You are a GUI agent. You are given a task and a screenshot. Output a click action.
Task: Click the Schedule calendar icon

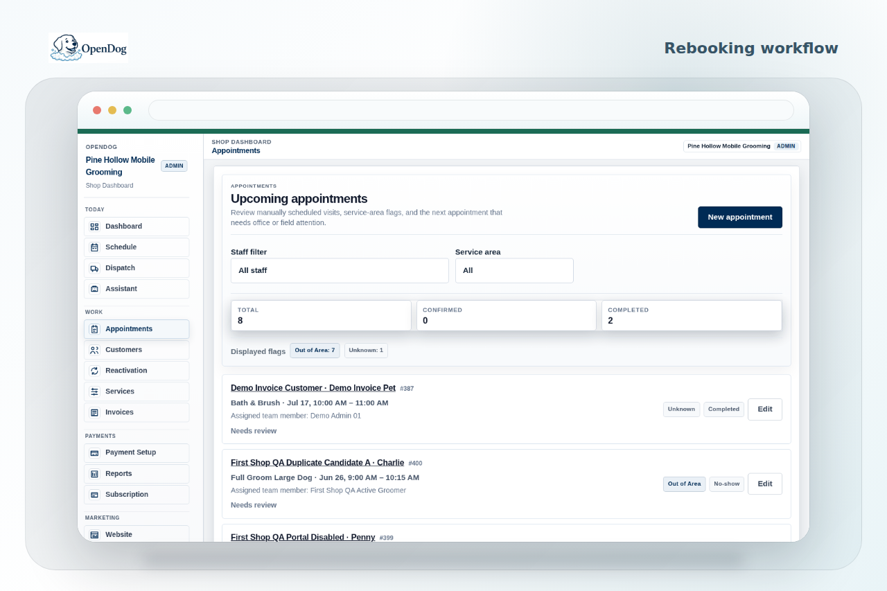pyautogui.click(x=94, y=247)
